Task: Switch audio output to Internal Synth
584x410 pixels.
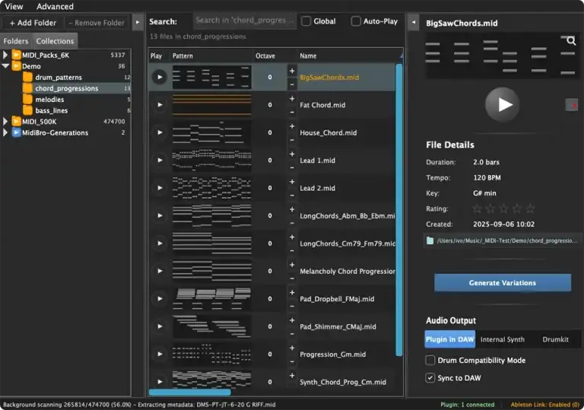Action: [x=503, y=339]
